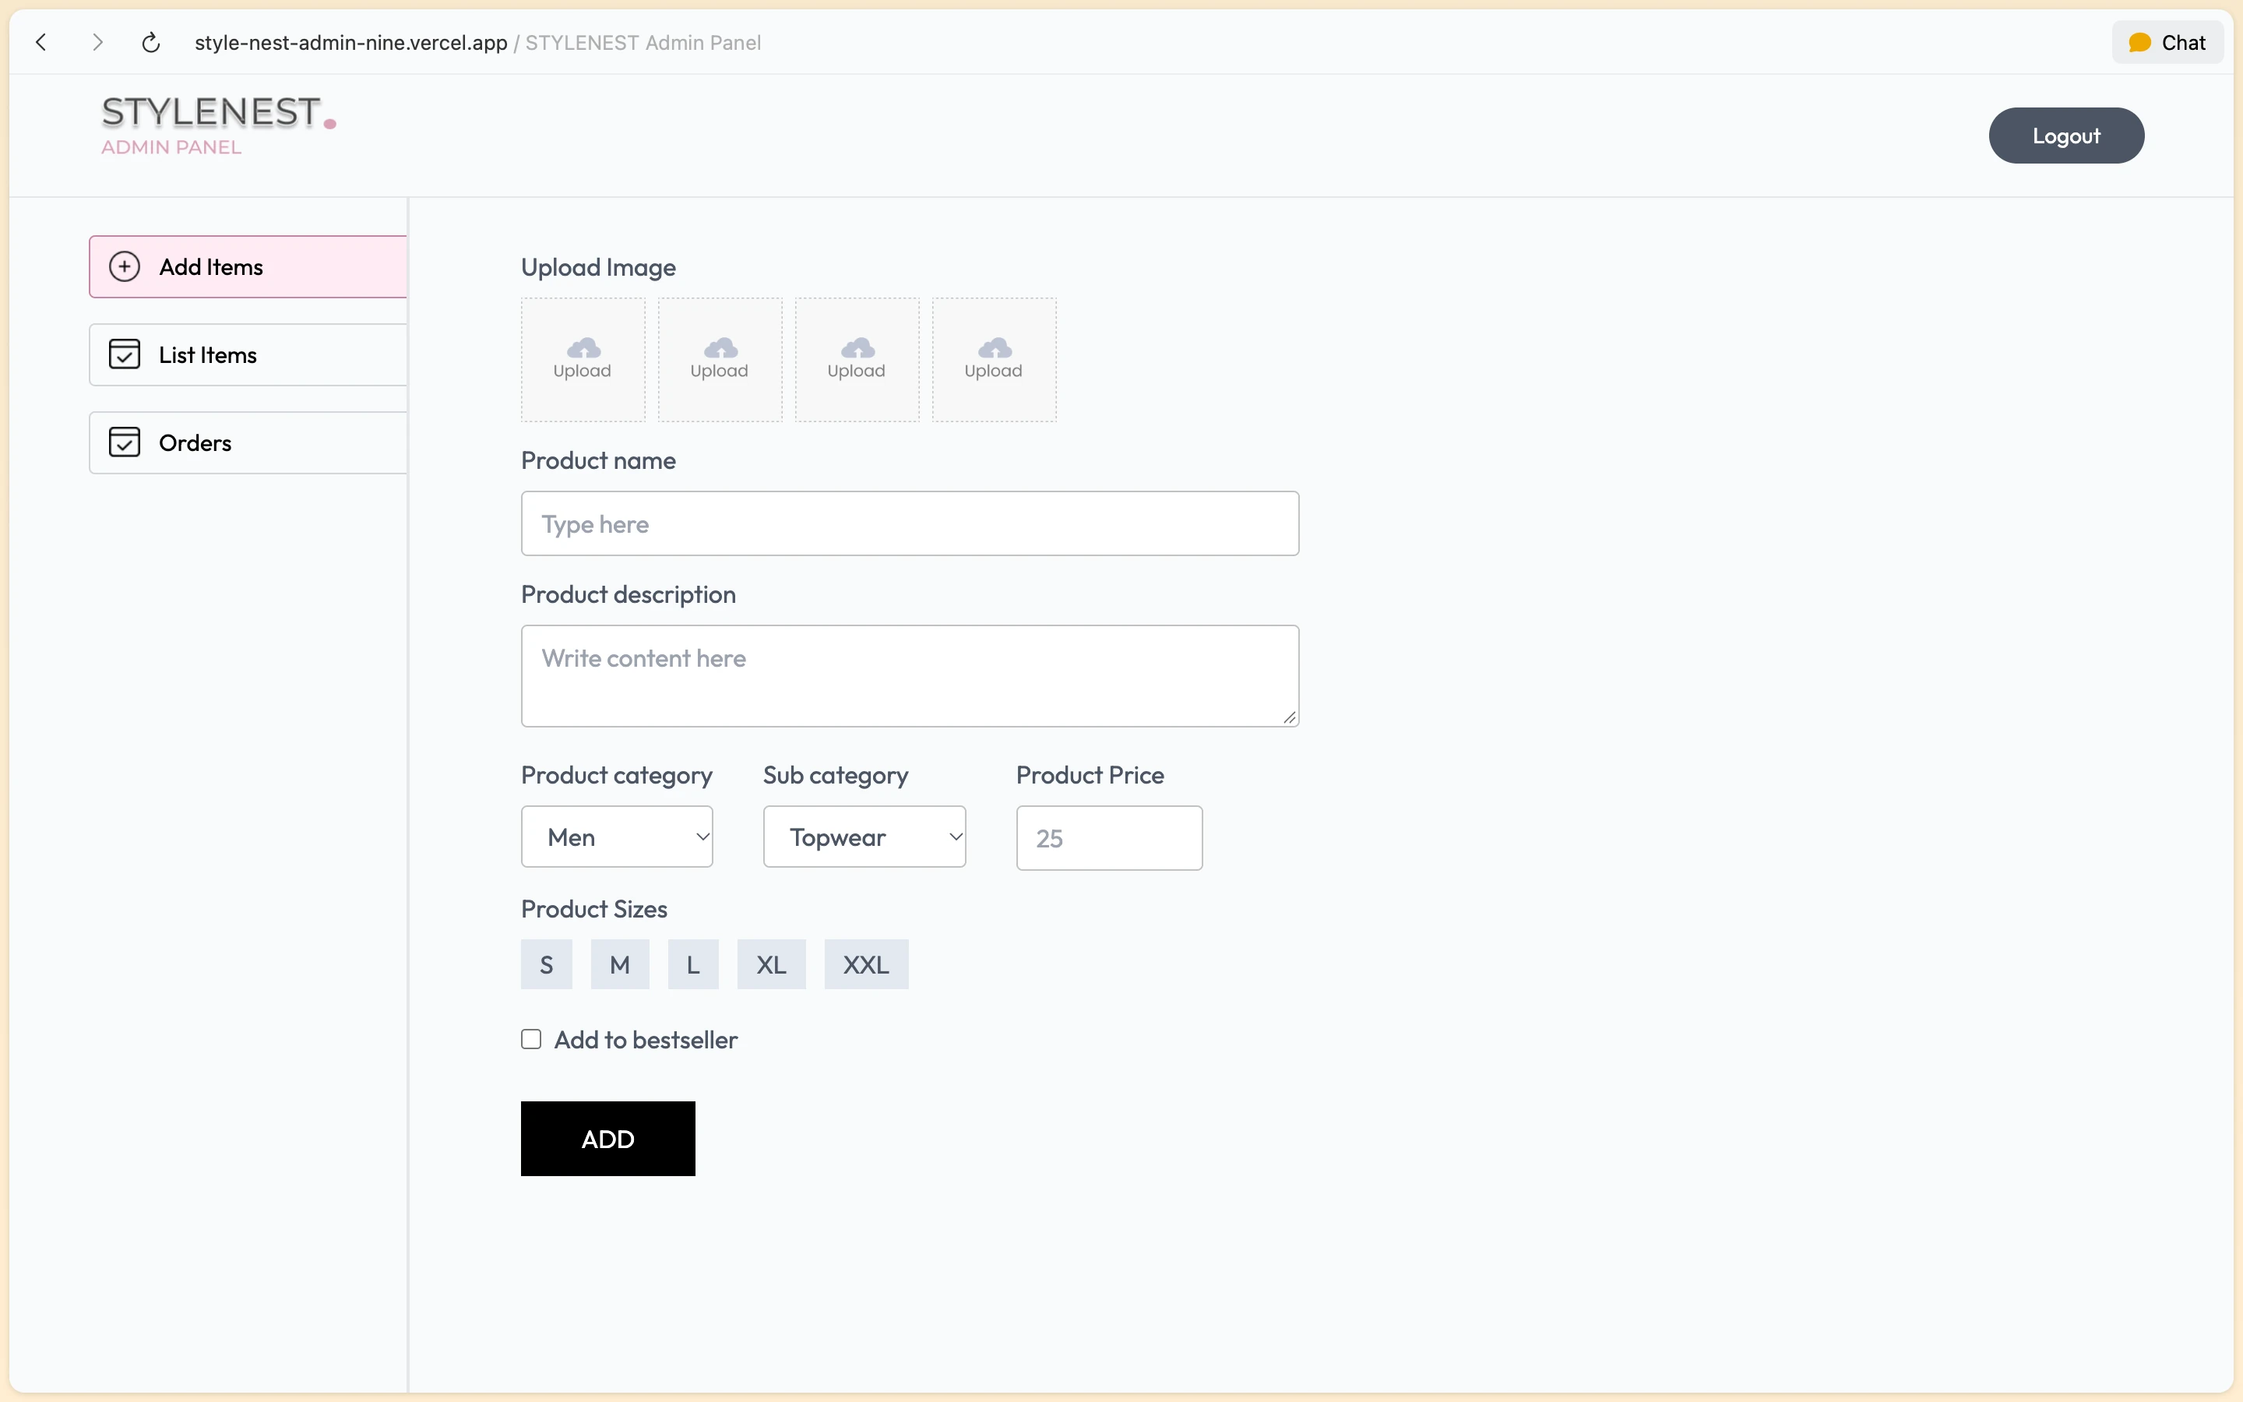Click the orange chat bubble icon
The width and height of the screenshot is (2243, 1402).
[x=2139, y=43]
